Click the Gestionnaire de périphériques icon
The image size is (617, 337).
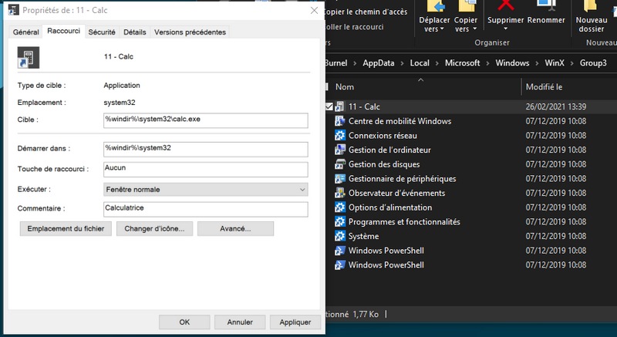tap(339, 179)
